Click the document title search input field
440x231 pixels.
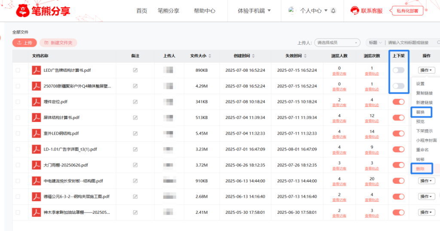pos(411,43)
